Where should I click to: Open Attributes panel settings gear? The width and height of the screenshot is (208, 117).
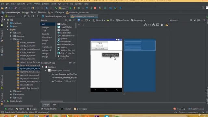(x=199, y=20)
